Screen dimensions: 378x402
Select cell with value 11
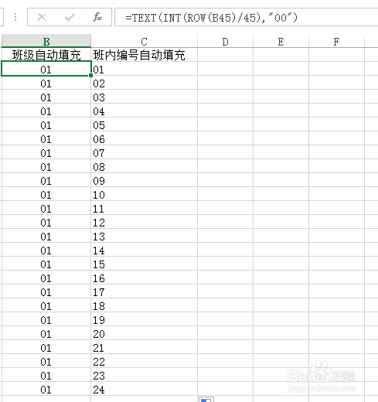145,209
